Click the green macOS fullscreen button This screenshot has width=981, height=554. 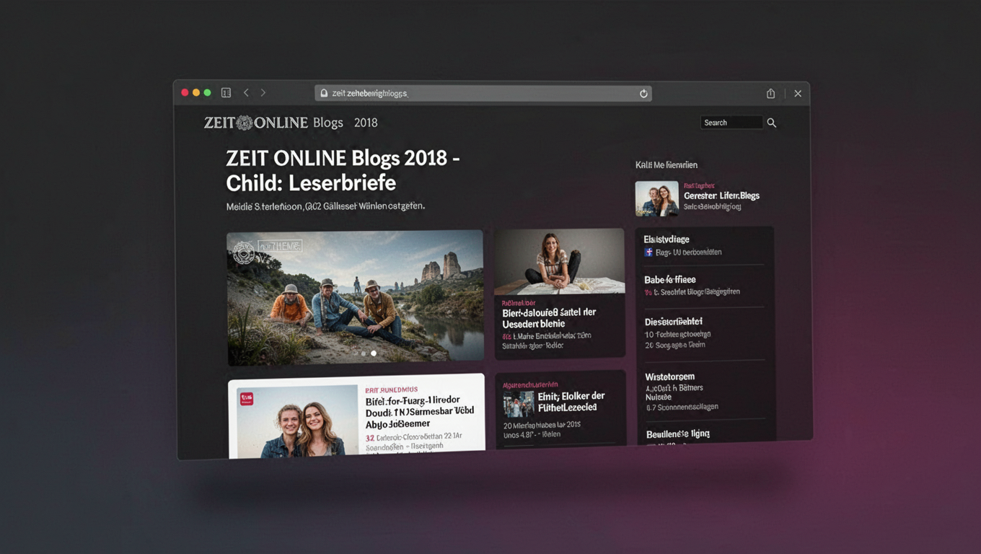tap(207, 93)
